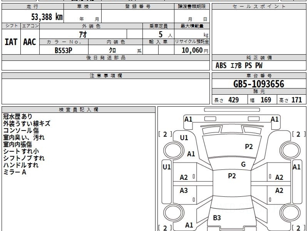Select the A1 mark at top right bumper
This screenshot has width=308, height=231.
[x=275, y=119]
